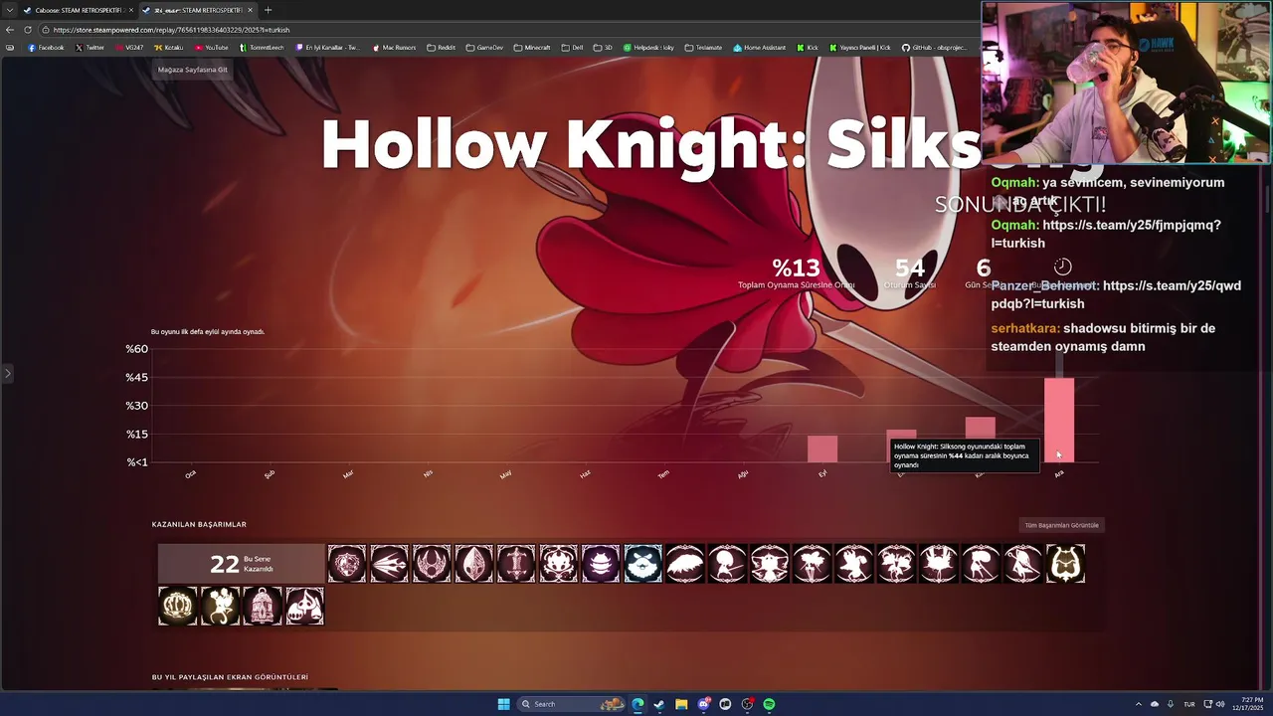This screenshot has height=716, width=1273.
Task: Open Steam from the taskbar
Action: coord(659,704)
